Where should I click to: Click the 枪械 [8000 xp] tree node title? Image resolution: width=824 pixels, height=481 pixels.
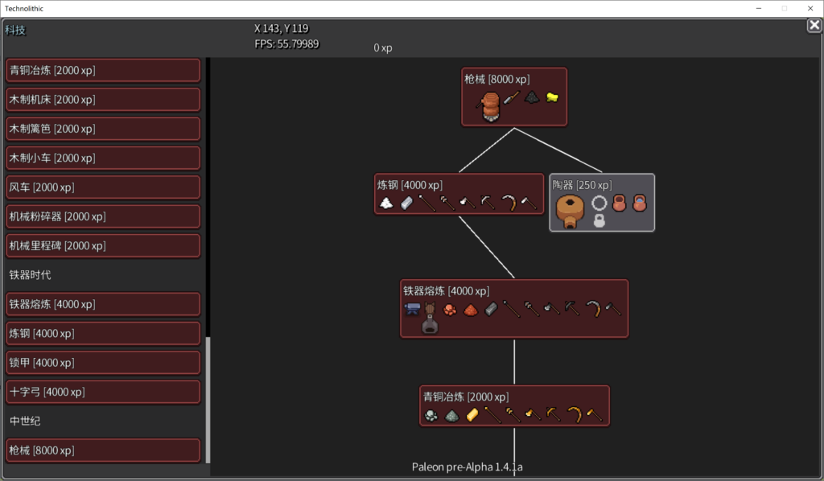[496, 80]
